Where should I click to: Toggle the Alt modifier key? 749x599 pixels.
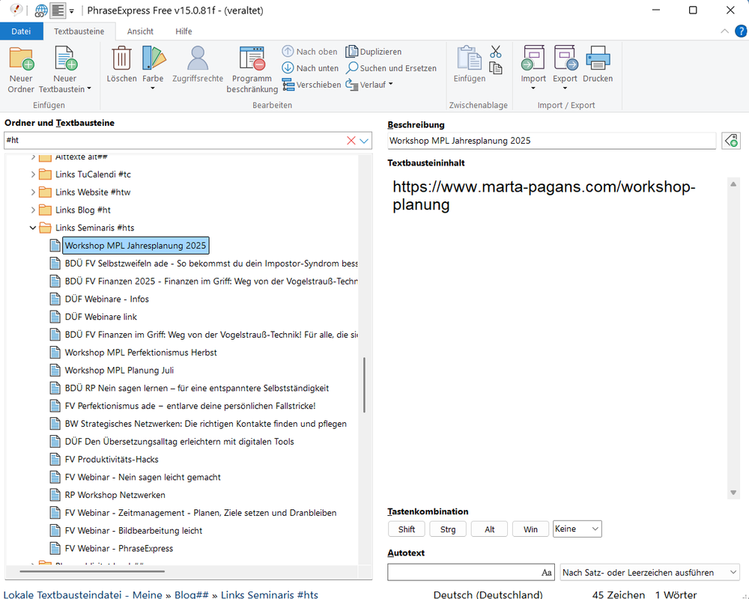click(489, 529)
